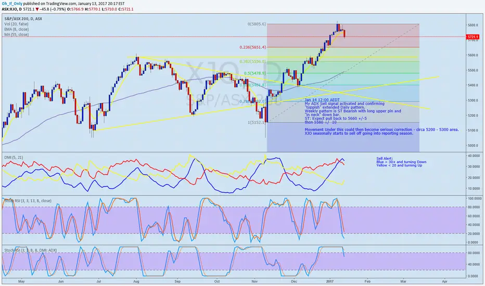Viewport: 485px width, 286px height.
Task: Select the Vol (20, false) indicator label
Action: coord(17,24)
